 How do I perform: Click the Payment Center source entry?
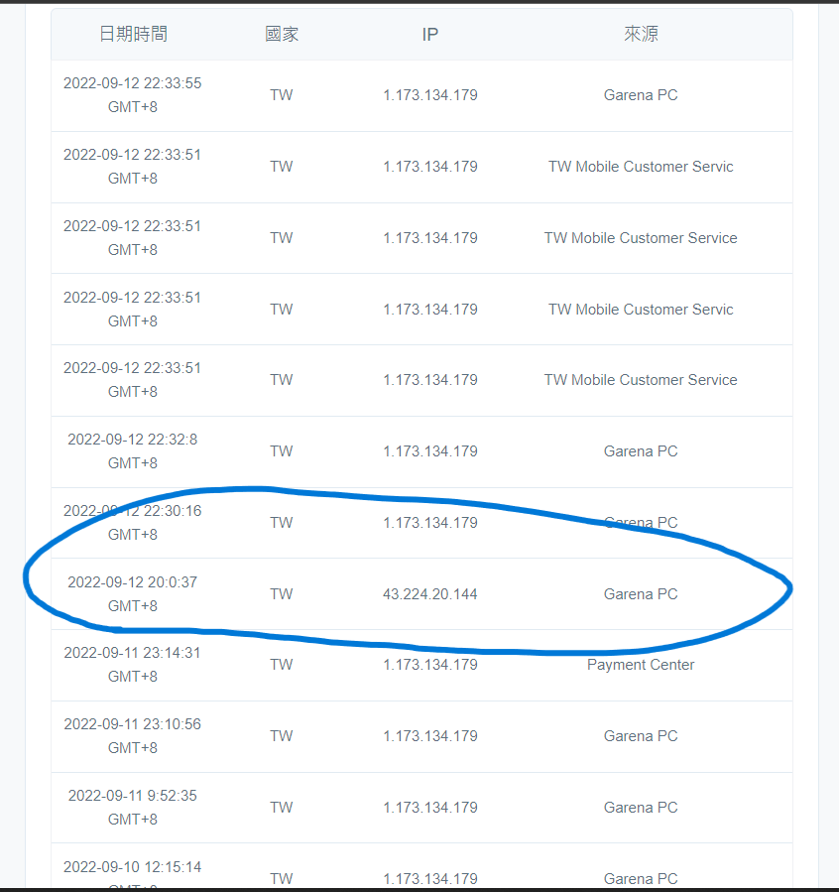click(x=641, y=665)
